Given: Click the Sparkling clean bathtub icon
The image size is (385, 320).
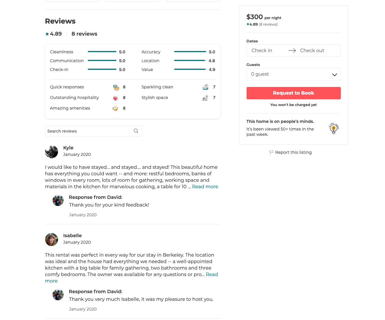Looking at the screenshot, I should 205,87.
